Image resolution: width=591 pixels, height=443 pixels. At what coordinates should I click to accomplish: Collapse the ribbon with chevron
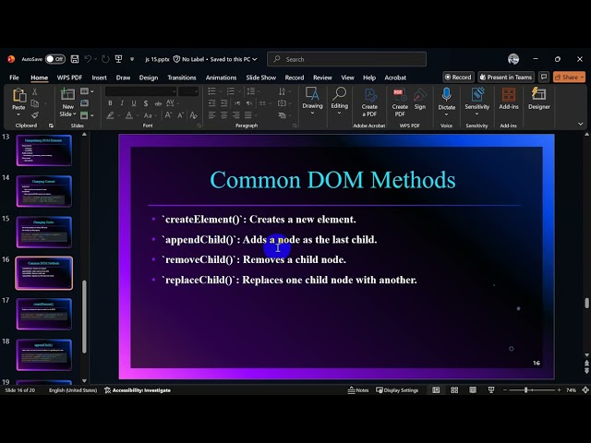point(581,124)
